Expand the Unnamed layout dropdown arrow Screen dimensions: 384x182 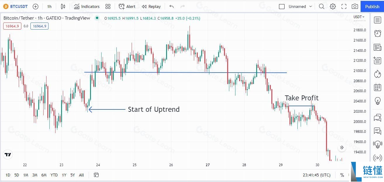click(x=311, y=6)
